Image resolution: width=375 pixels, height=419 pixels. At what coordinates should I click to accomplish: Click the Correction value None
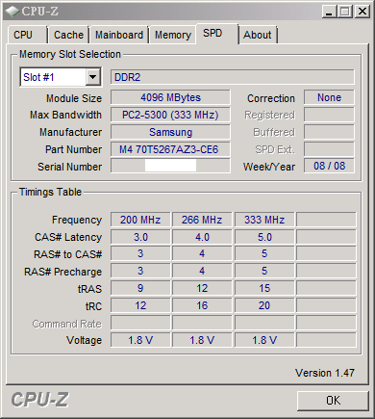(x=329, y=97)
